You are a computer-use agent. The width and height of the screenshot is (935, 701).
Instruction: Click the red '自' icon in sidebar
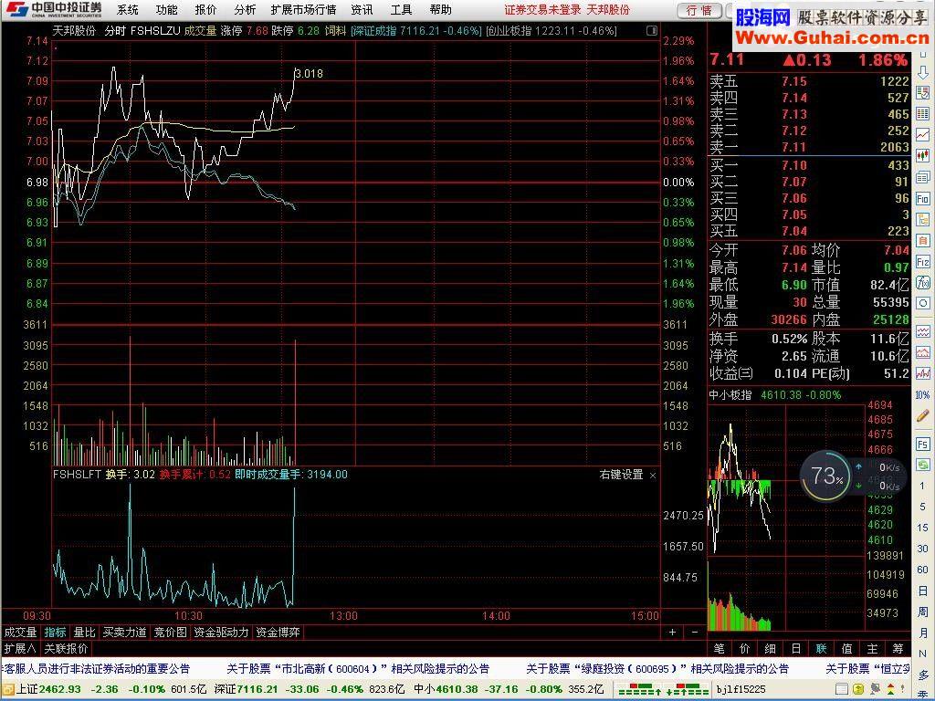pos(922,241)
